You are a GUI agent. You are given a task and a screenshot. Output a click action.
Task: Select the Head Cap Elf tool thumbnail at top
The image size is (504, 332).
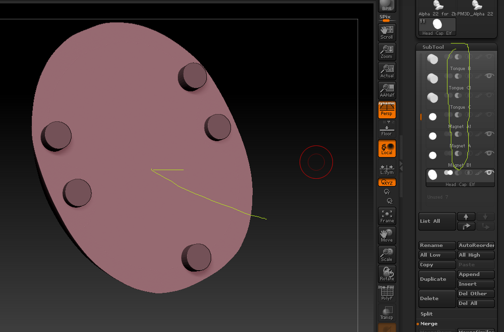(437, 27)
